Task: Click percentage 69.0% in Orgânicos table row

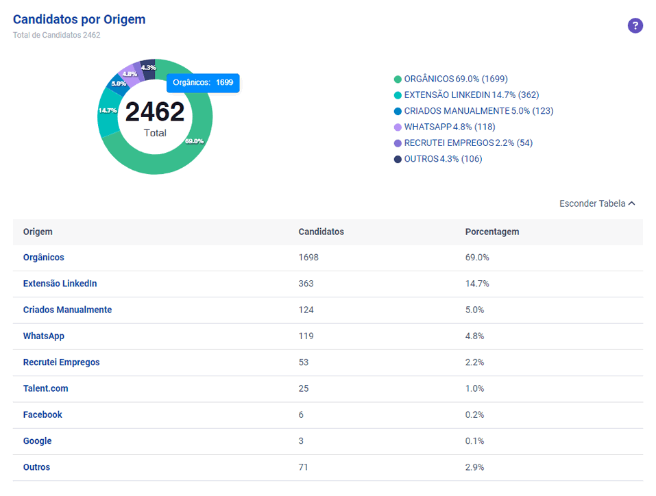Action: pos(477,257)
